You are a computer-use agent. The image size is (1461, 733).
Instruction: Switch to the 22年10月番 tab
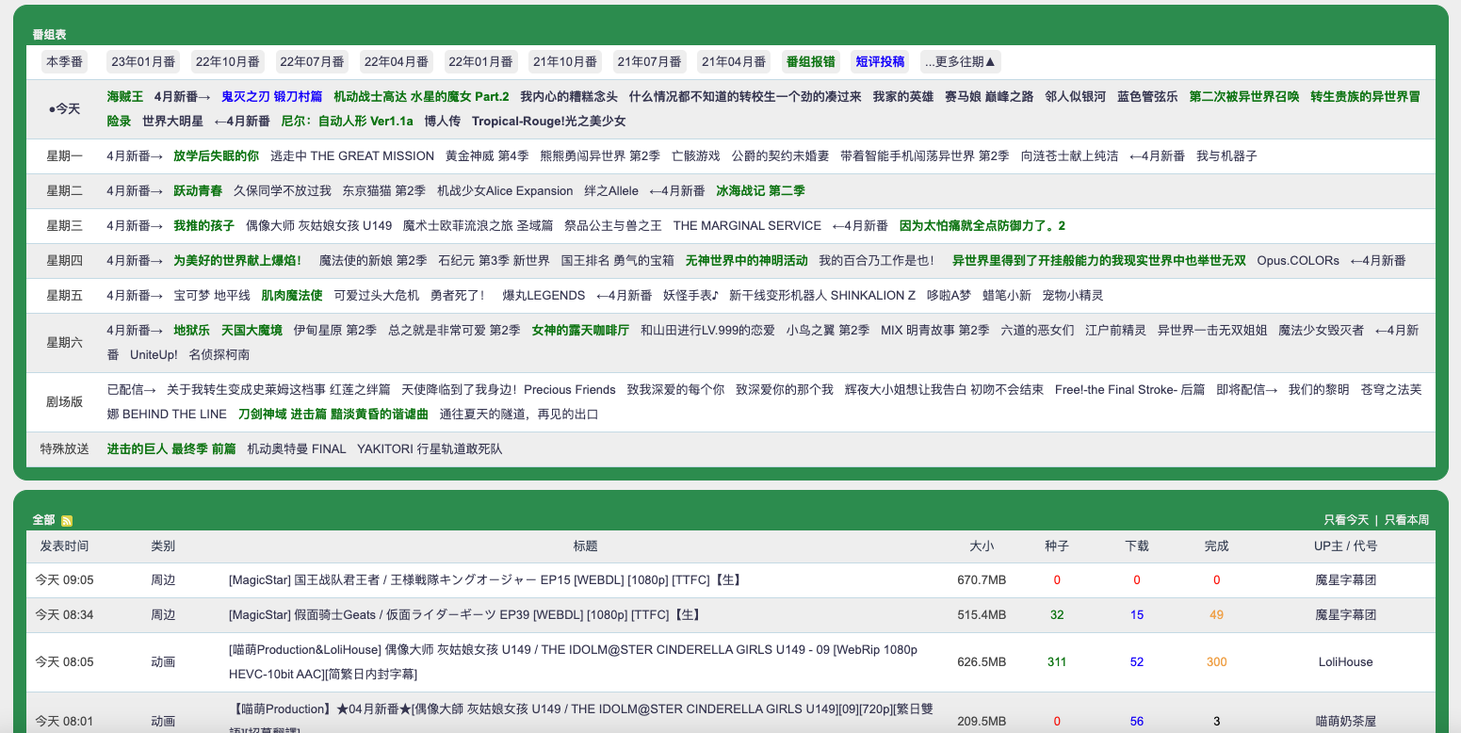click(227, 62)
